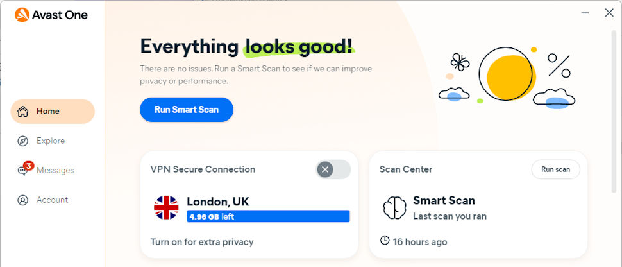Click the Explore compass icon

pyautogui.click(x=23, y=141)
